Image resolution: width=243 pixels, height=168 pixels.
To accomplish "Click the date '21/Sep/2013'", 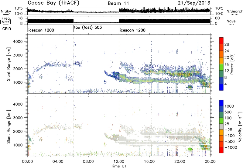I will pyautogui.click(x=194, y=3).
